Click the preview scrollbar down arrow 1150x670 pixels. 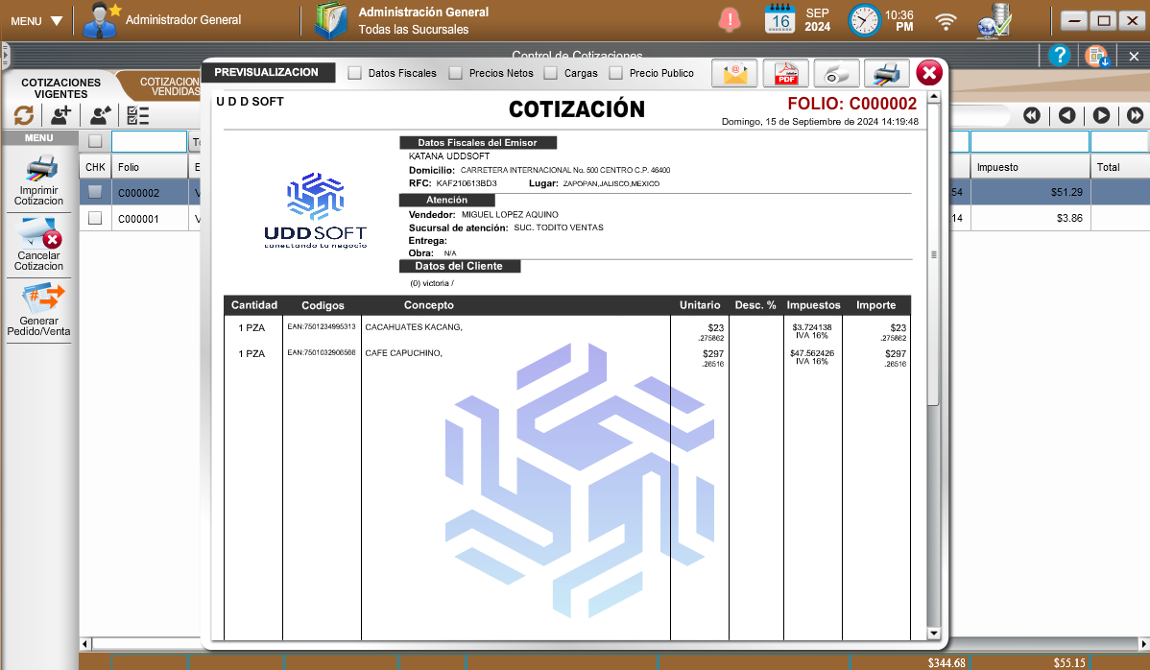[933, 633]
